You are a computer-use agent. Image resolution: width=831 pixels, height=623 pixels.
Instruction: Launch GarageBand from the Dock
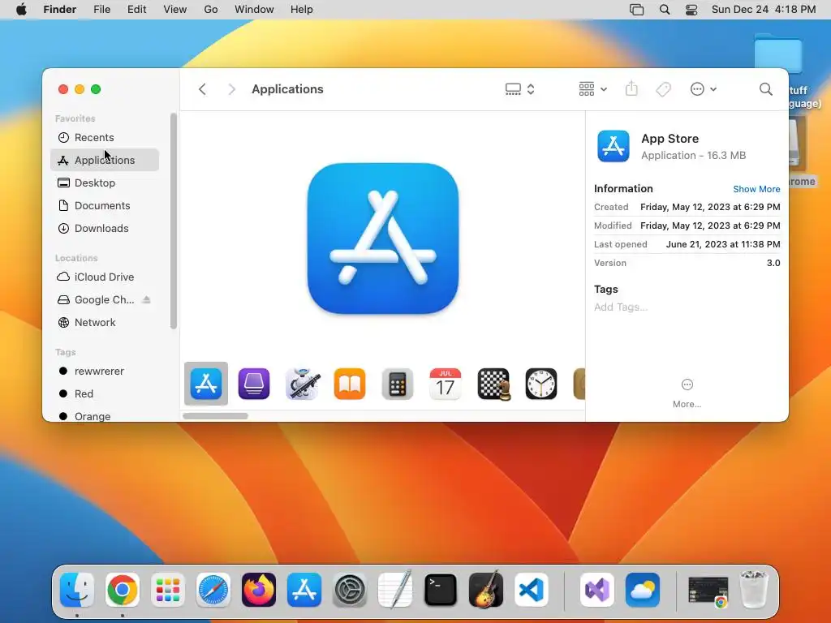[486, 589]
